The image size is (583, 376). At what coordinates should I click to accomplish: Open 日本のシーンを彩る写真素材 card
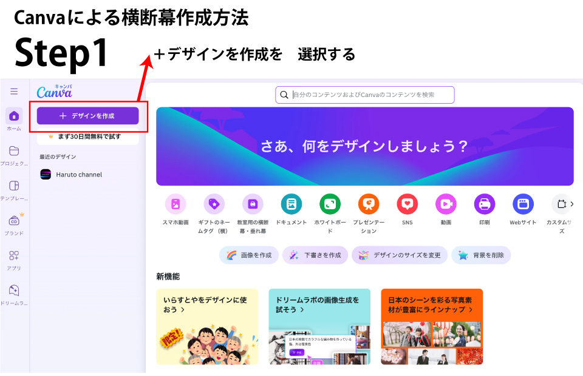pos(432,327)
